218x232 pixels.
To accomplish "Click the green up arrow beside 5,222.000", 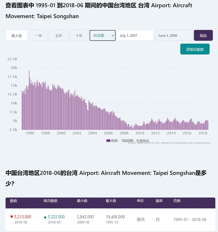I will click(x=45, y=217).
